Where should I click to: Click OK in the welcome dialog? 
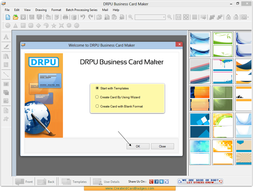tap(138, 146)
